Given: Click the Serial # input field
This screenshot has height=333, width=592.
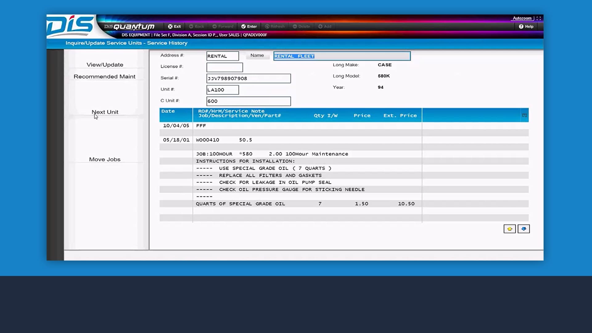Looking at the screenshot, I should (249, 78).
